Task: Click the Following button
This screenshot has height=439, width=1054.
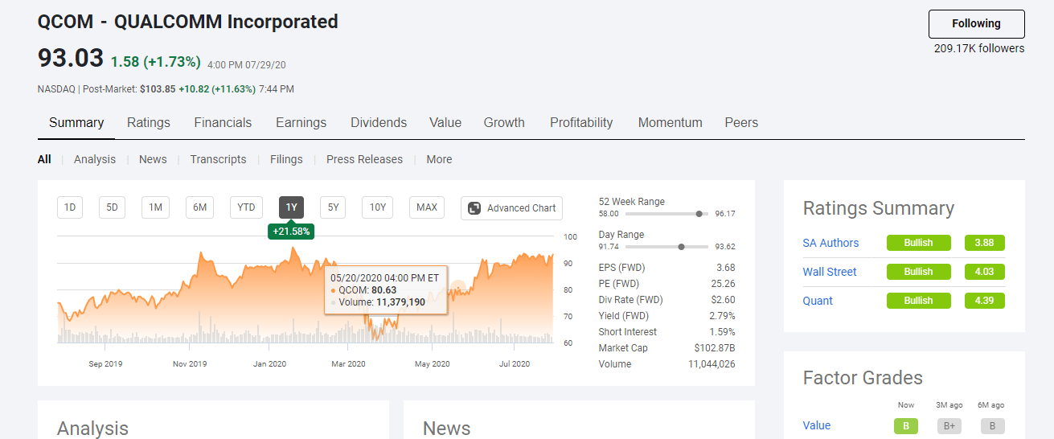Action: [x=976, y=24]
